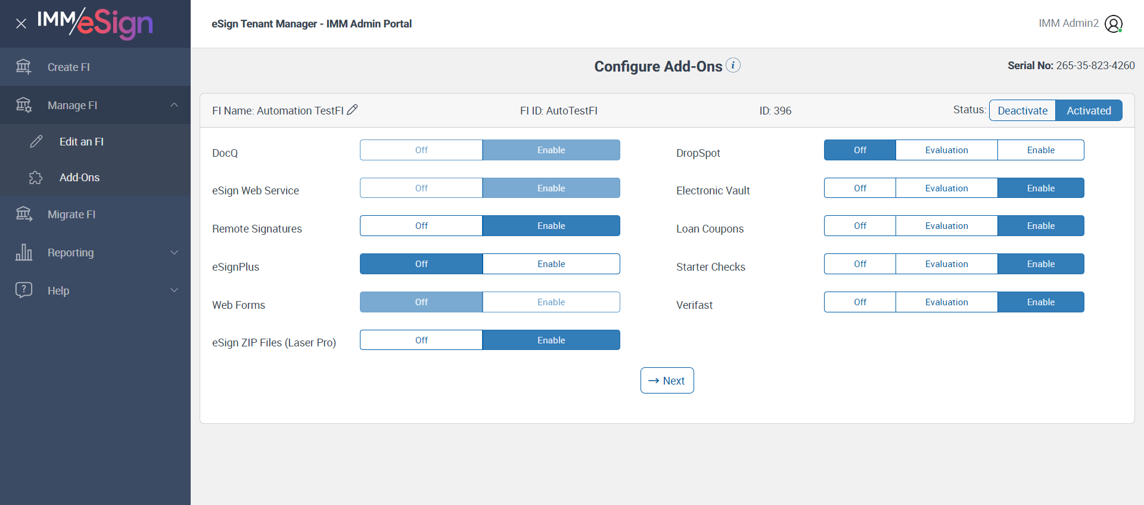Expand the Reporting menu chevron
The height and width of the screenshot is (505, 1144).
(174, 252)
